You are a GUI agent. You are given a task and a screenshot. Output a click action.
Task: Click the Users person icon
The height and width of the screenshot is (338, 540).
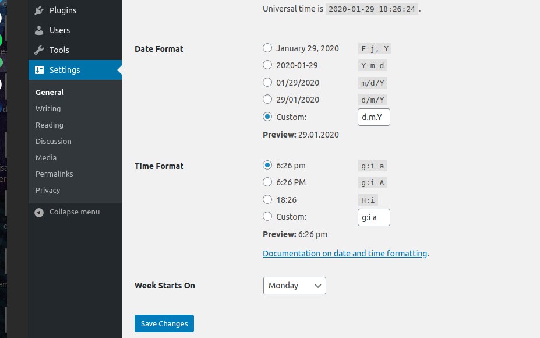point(39,30)
